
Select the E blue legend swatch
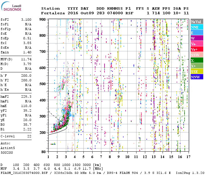pos(197,33)
